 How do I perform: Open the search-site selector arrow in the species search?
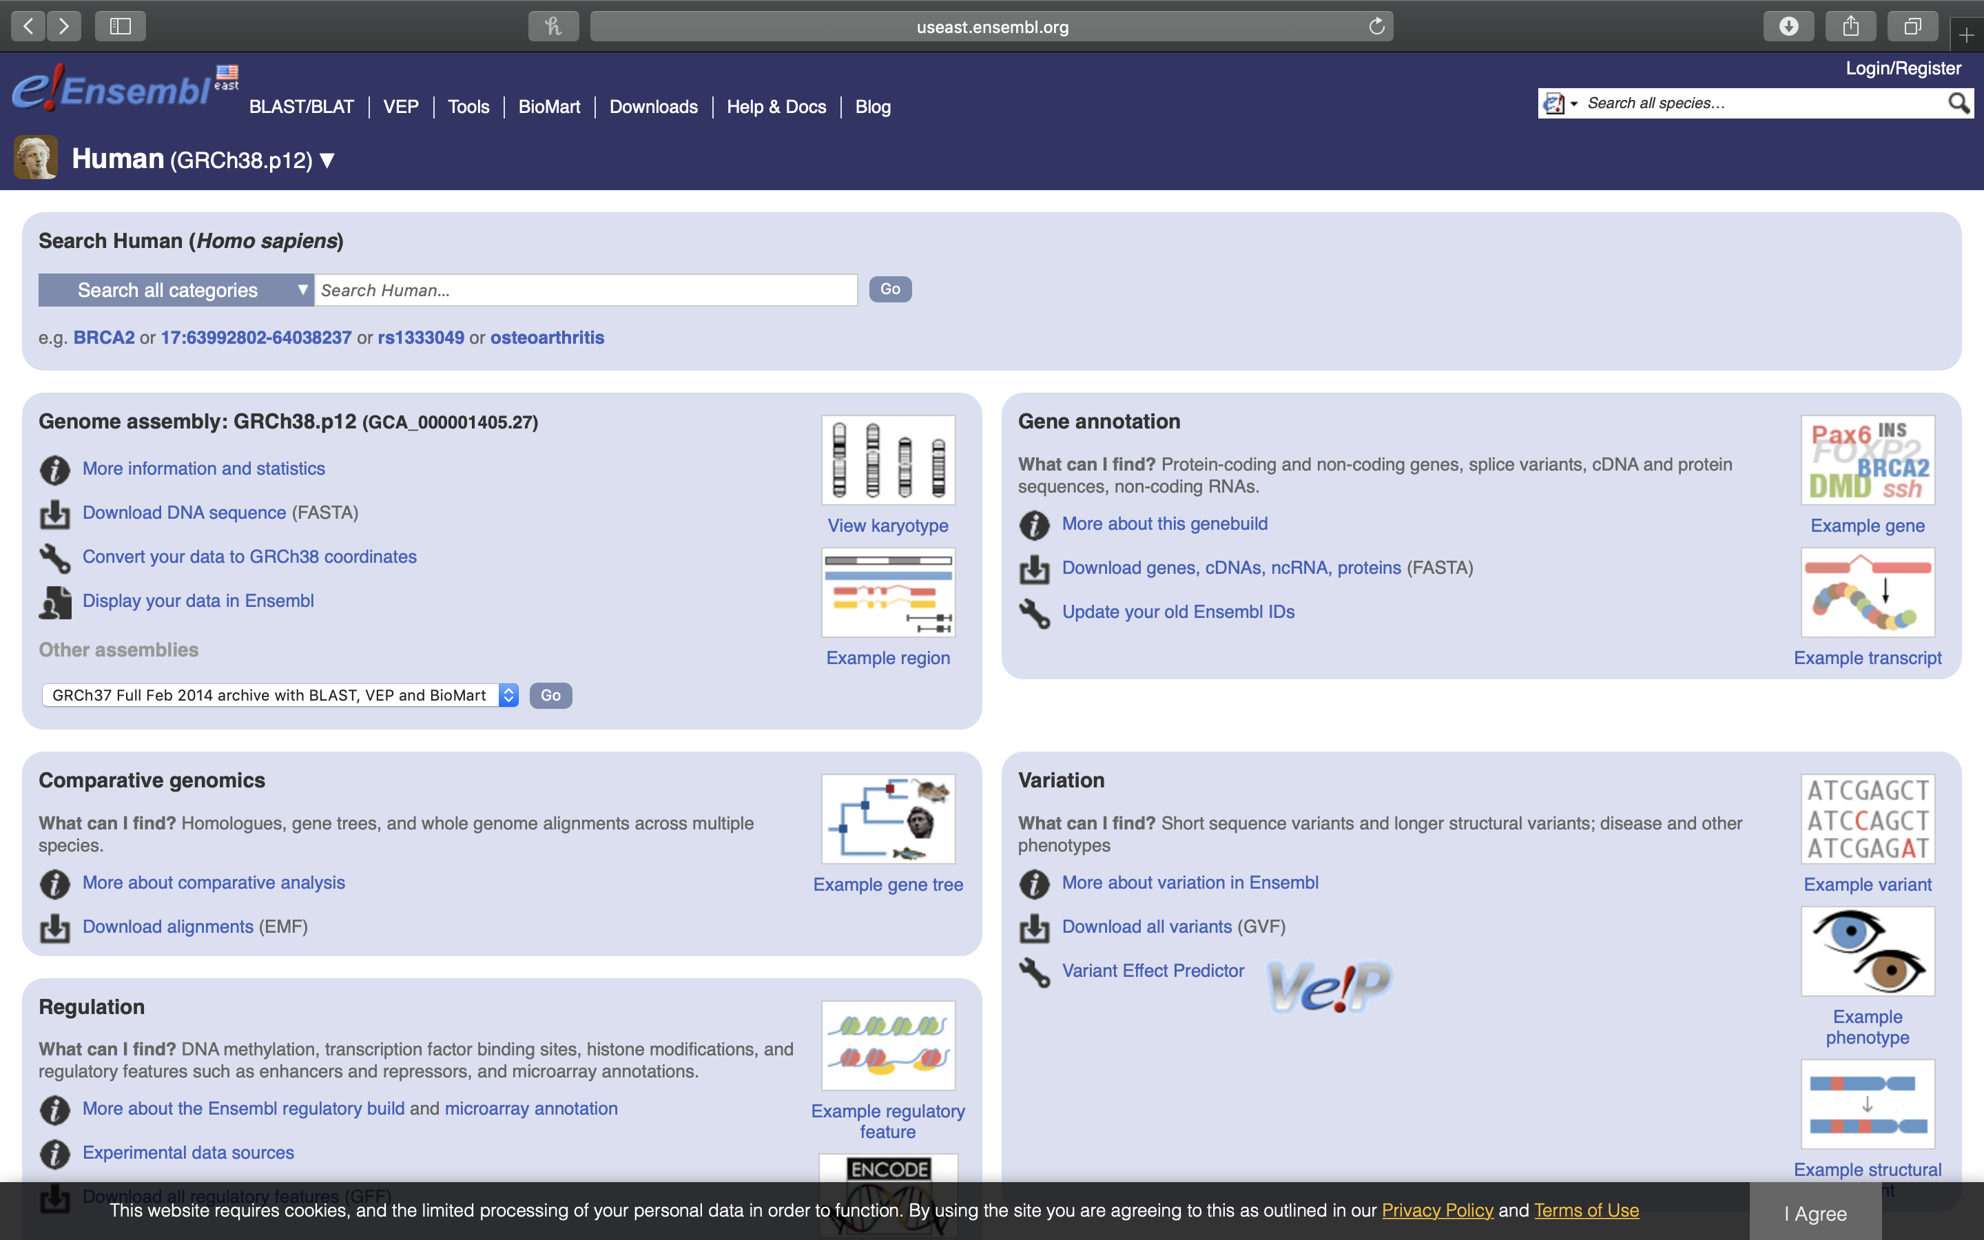pyautogui.click(x=1573, y=103)
